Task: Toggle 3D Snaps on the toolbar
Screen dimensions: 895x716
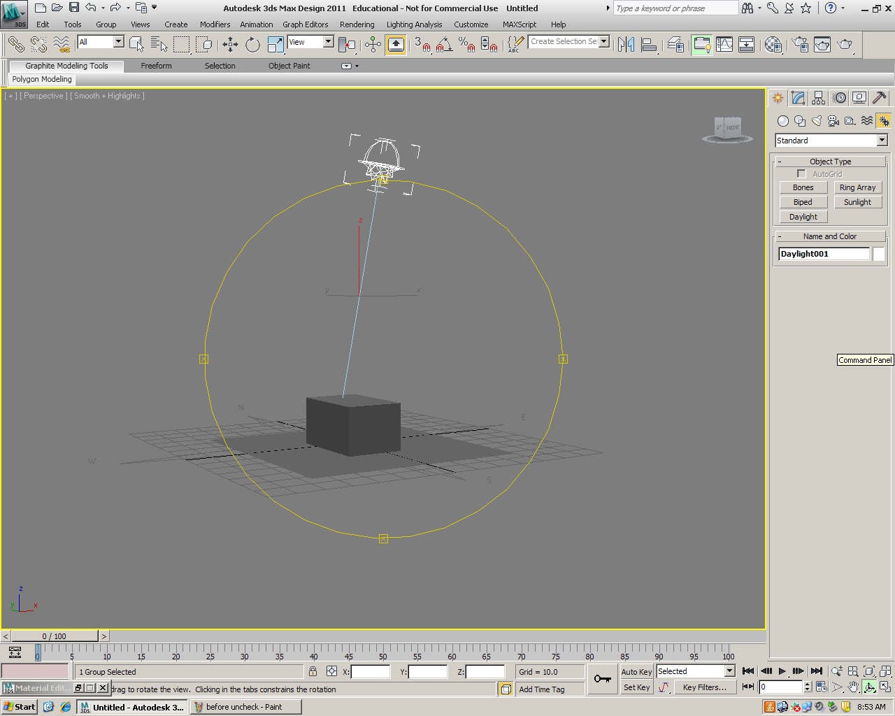Action: (x=422, y=44)
